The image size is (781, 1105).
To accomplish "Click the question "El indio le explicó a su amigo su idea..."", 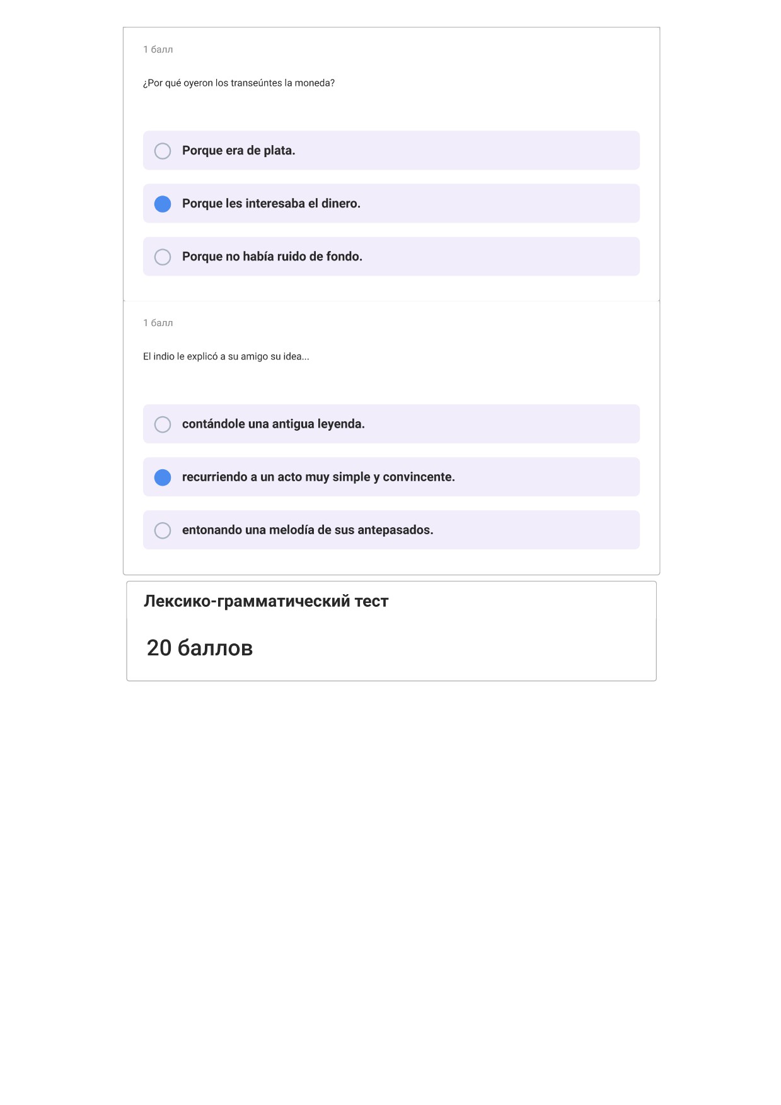I will pos(226,356).
